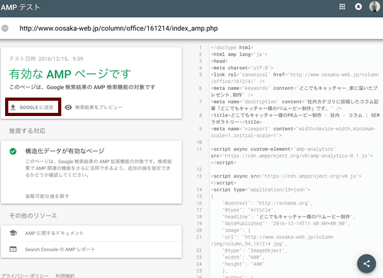The image size is (383, 278).
Task: Click the headline JSON line
Action: [289, 217]
